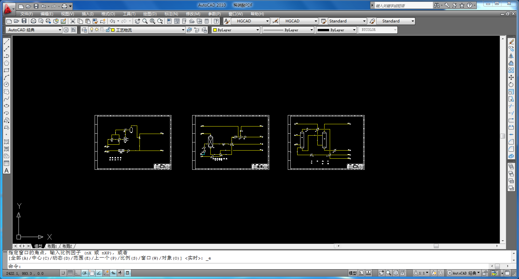The width and height of the screenshot is (519, 279).
Task: Select the Multiline Text tool
Action: 7,171
